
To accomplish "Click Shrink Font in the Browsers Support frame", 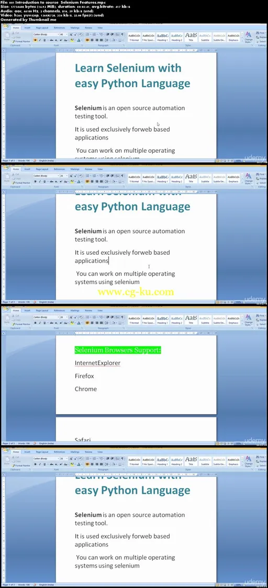I will pos(75,317).
